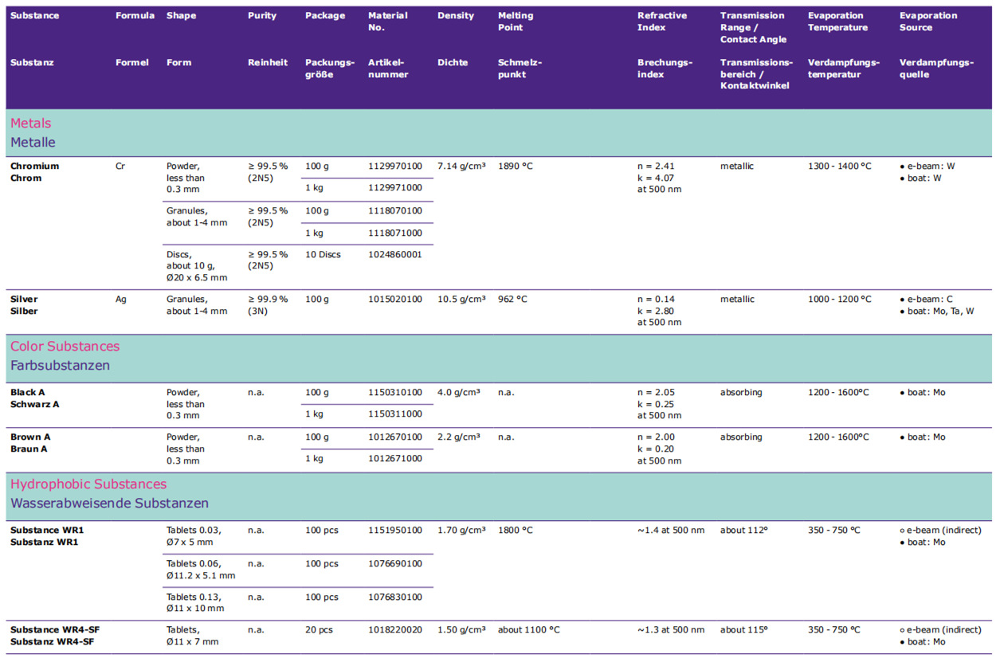Select material number 1076830100

395,597
